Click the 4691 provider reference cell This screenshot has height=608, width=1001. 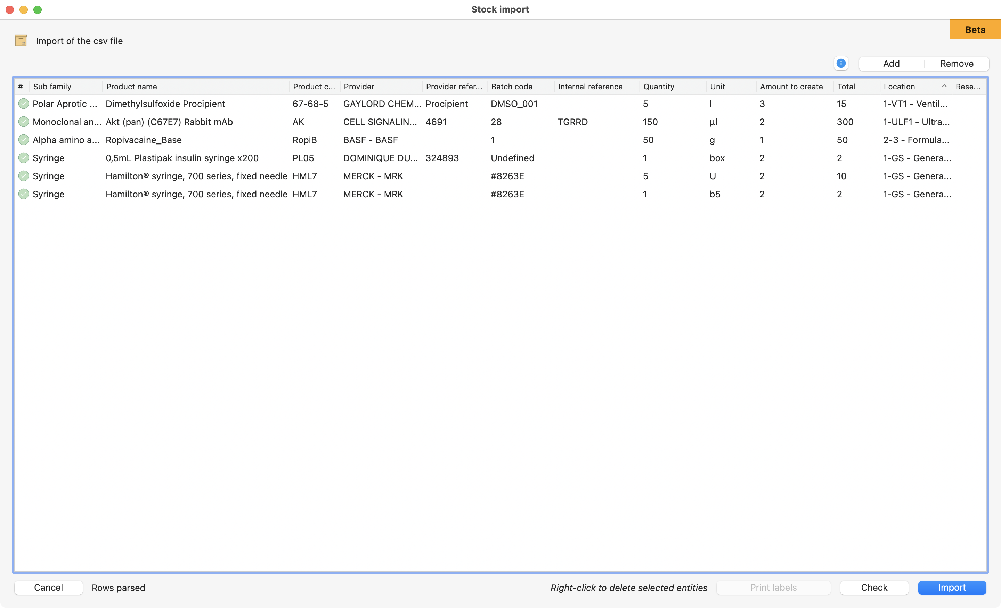[436, 122]
